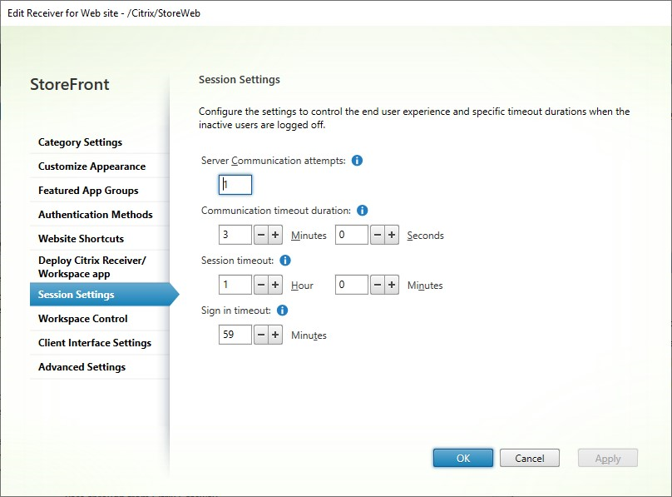
Task: Increase Communication timeout minutes with plus
Action: [276, 235]
